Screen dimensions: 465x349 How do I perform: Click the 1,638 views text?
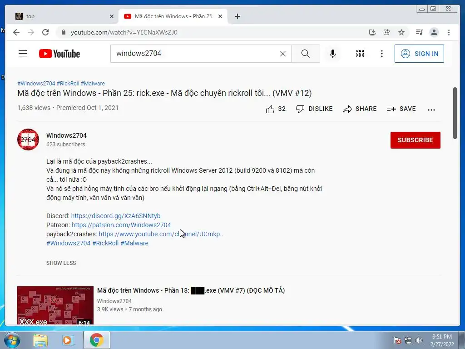pos(34,108)
